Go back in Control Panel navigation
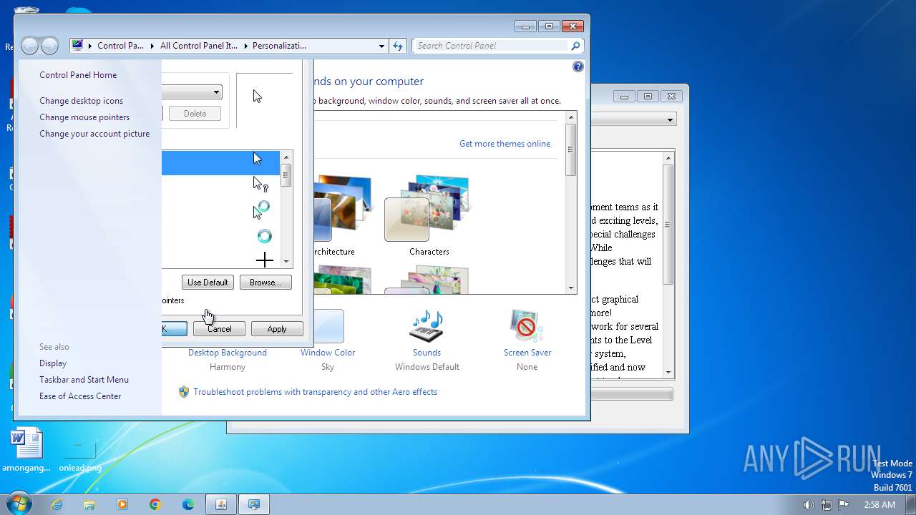Viewport: 916px width, 515px height. click(x=30, y=46)
